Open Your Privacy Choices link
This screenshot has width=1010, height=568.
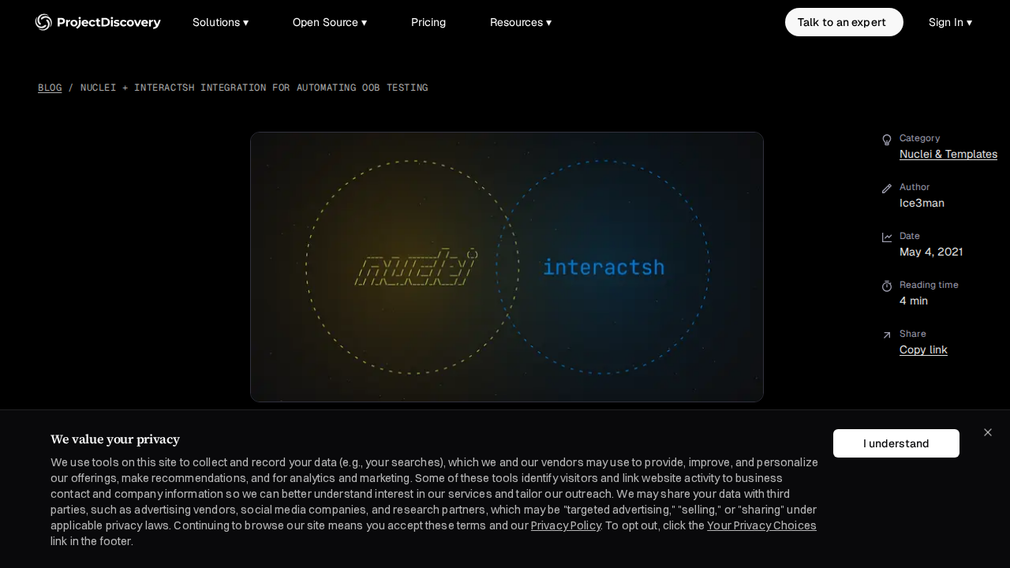tap(761, 525)
